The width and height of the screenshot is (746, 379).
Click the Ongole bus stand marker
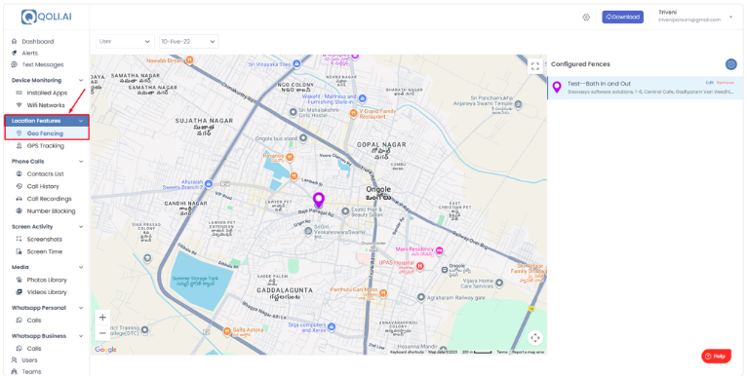click(303, 138)
